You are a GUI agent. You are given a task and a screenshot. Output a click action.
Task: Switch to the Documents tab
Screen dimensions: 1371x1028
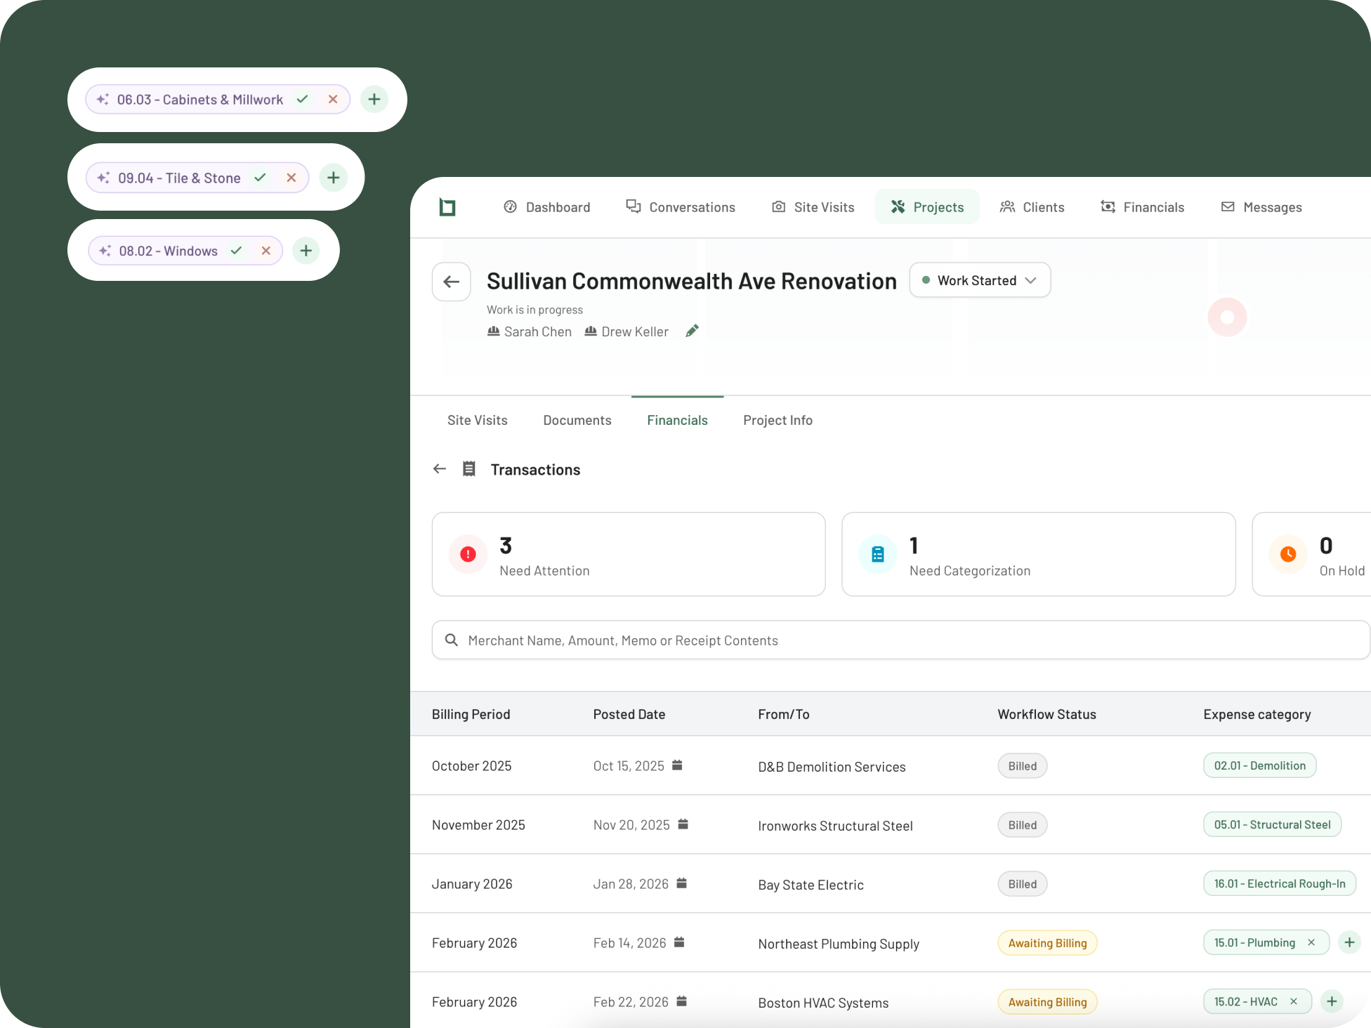(577, 420)
